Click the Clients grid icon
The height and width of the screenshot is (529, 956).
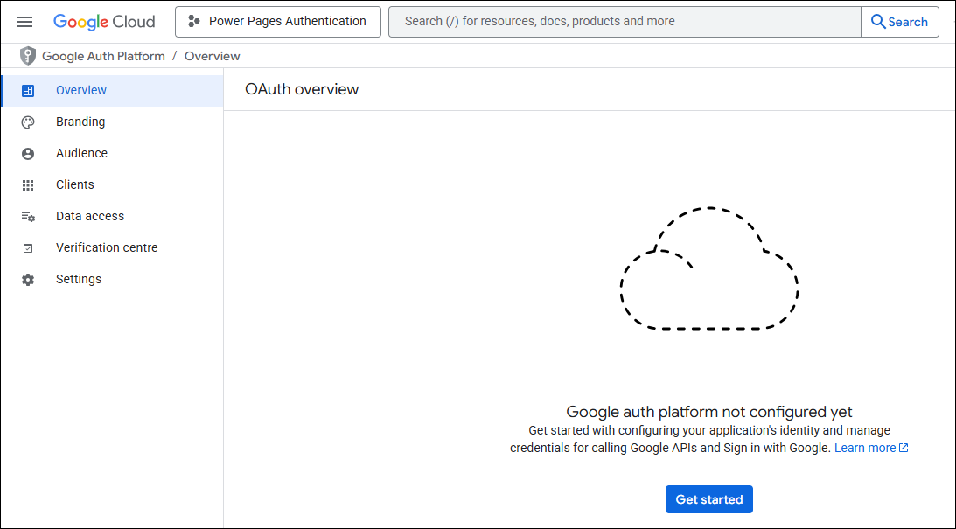click(x=28, y=185)
